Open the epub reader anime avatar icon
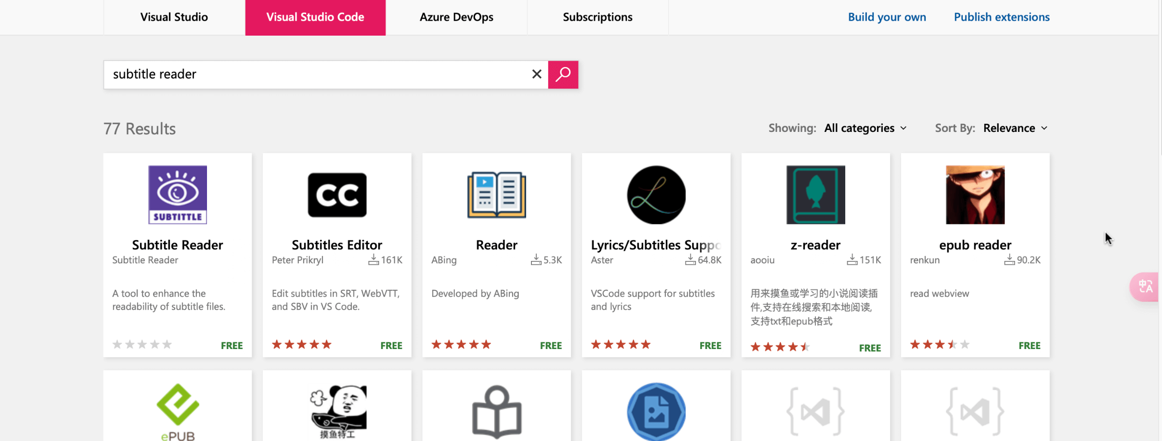The image size is (1162, 441). pos(975,195)
